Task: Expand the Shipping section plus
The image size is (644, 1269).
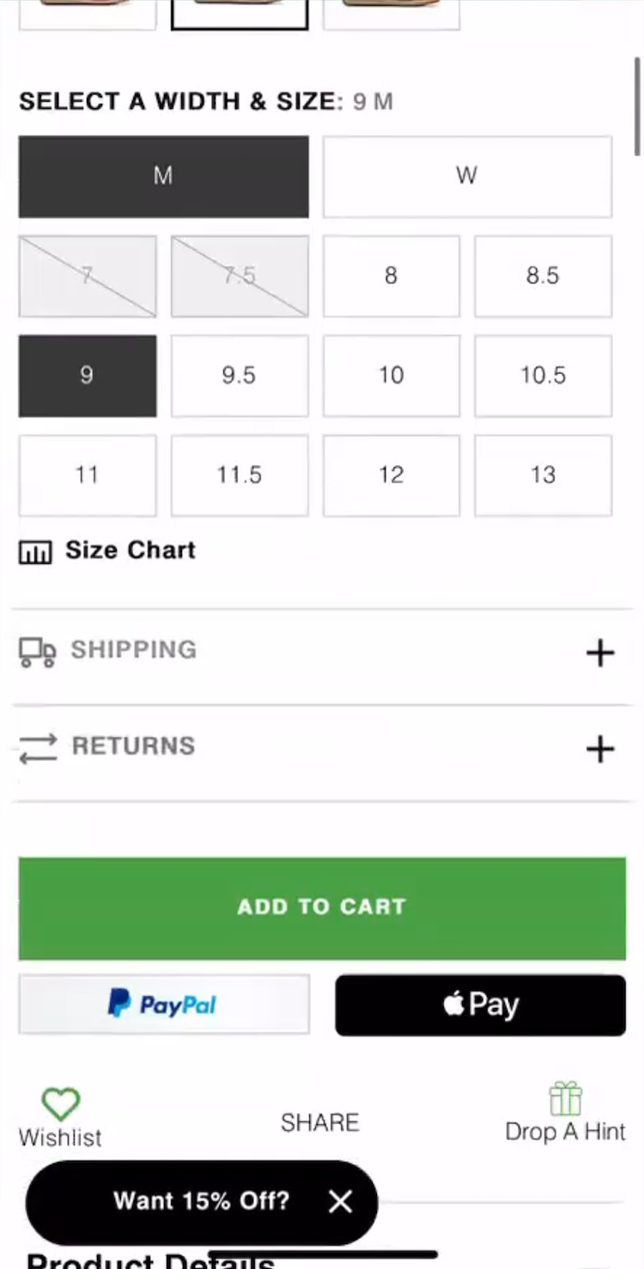Action: (600, 653)
